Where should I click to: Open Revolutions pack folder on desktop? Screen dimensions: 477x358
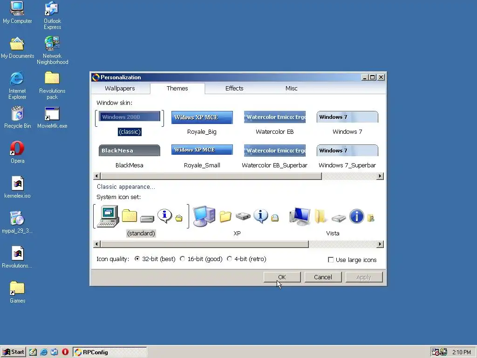(52, 86)
